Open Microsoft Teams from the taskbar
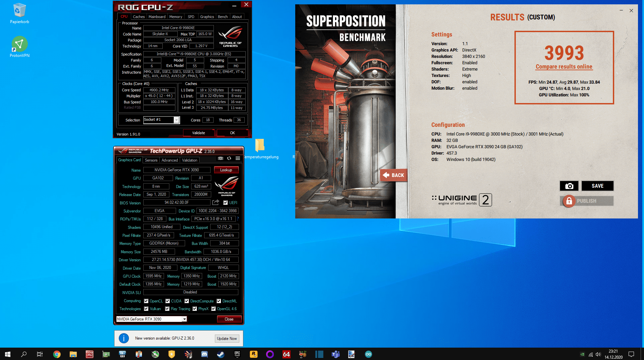Screen dimensions: 644x360 pyautogui.click(x=336, y=354)
